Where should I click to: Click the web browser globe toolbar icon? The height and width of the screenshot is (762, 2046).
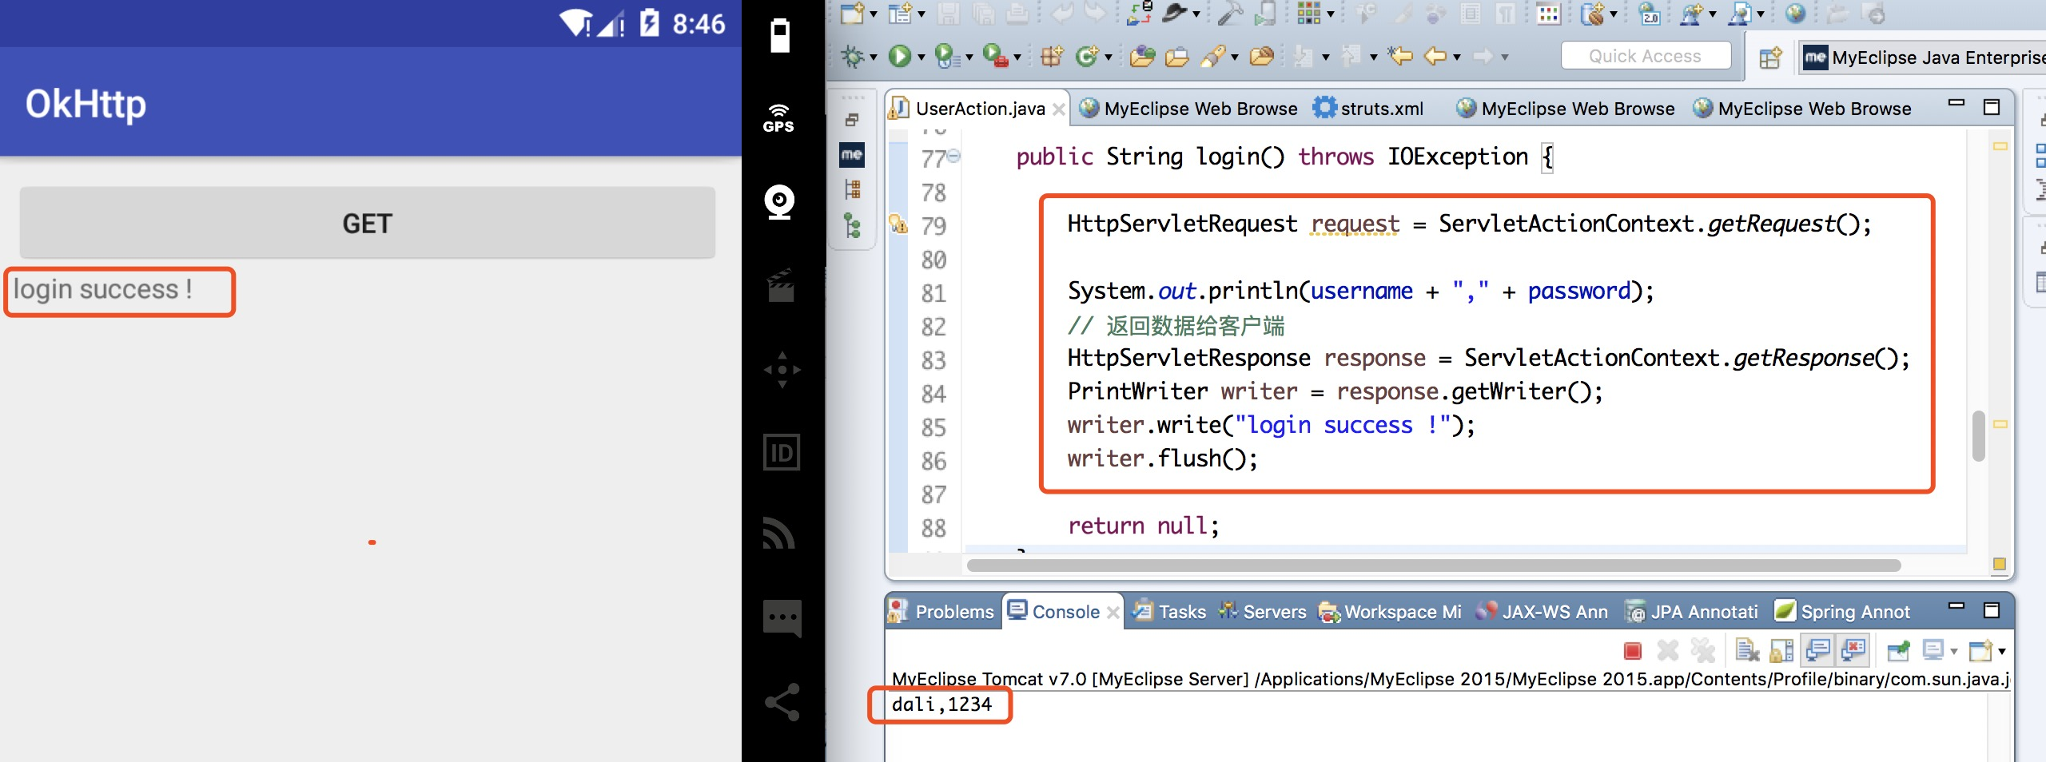[x=1795, y=14]
